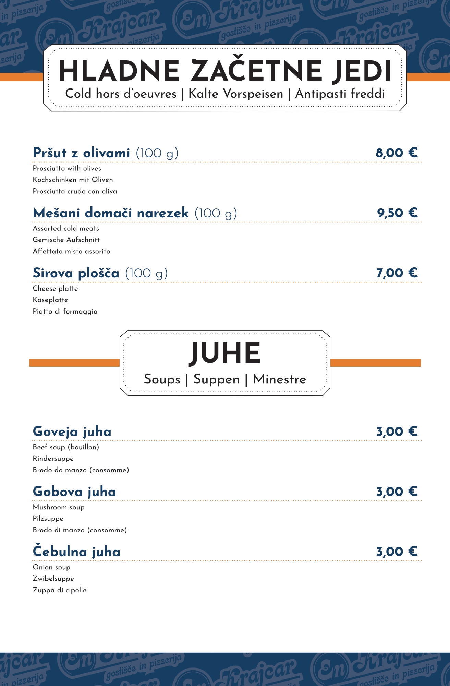This screenshot has width=450, height=686.
Task: Click the "Zuppa di cipolle" text
Action: (x=60, y=590)
